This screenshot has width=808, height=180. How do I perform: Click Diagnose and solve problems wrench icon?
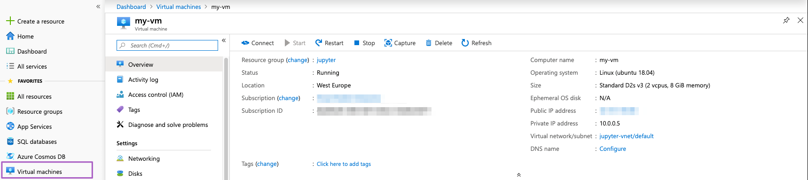coord(120,125)
